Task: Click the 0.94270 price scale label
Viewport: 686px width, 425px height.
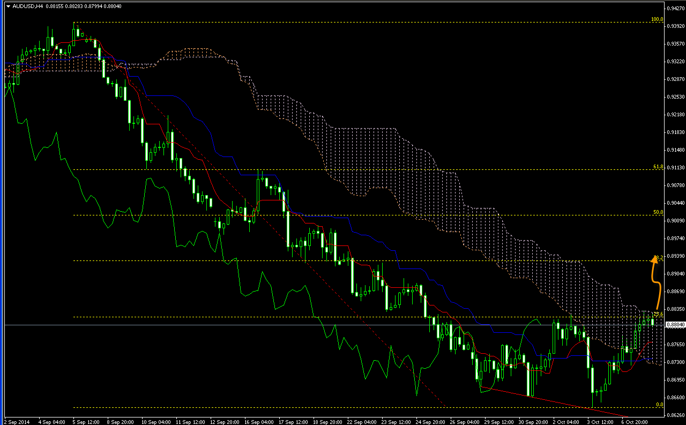Action: pyautogui.click(x=675, y=9)
